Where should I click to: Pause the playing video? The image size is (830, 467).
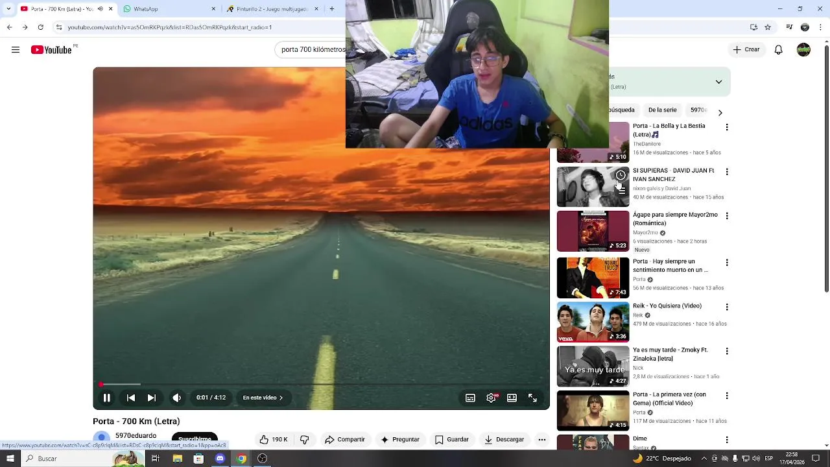point(107,398)
